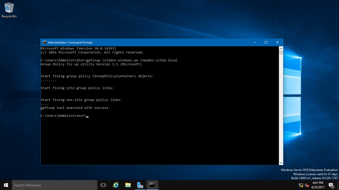Click the date 6/25/2017 in the tray
This screenshot has height=190, width=339.
[x=318, y=187]
